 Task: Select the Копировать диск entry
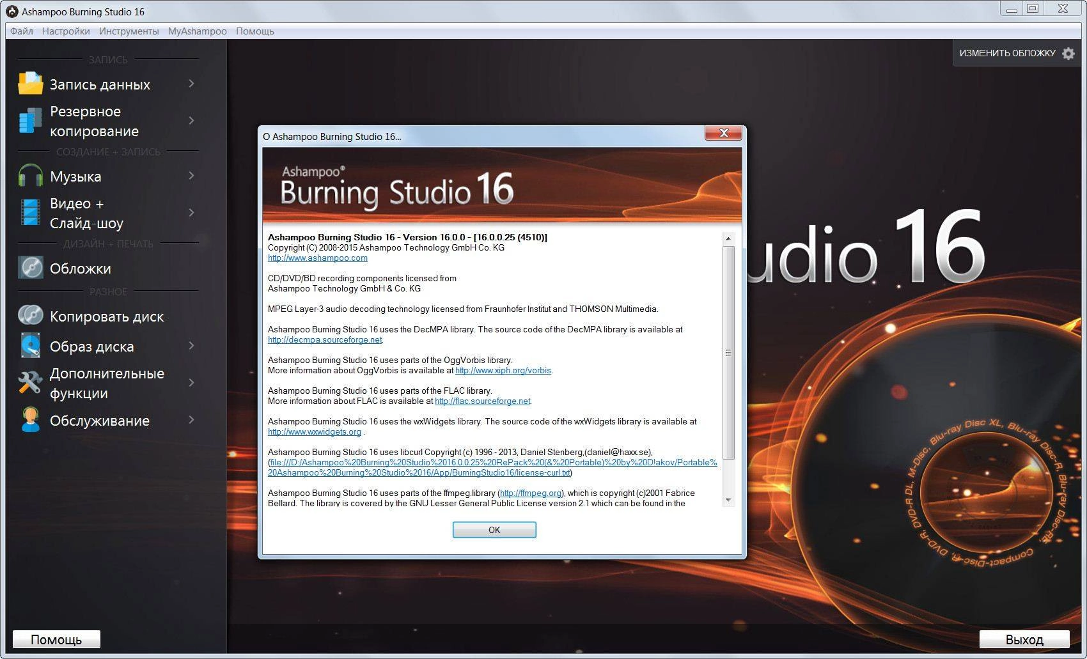click(x=107, y=316)
